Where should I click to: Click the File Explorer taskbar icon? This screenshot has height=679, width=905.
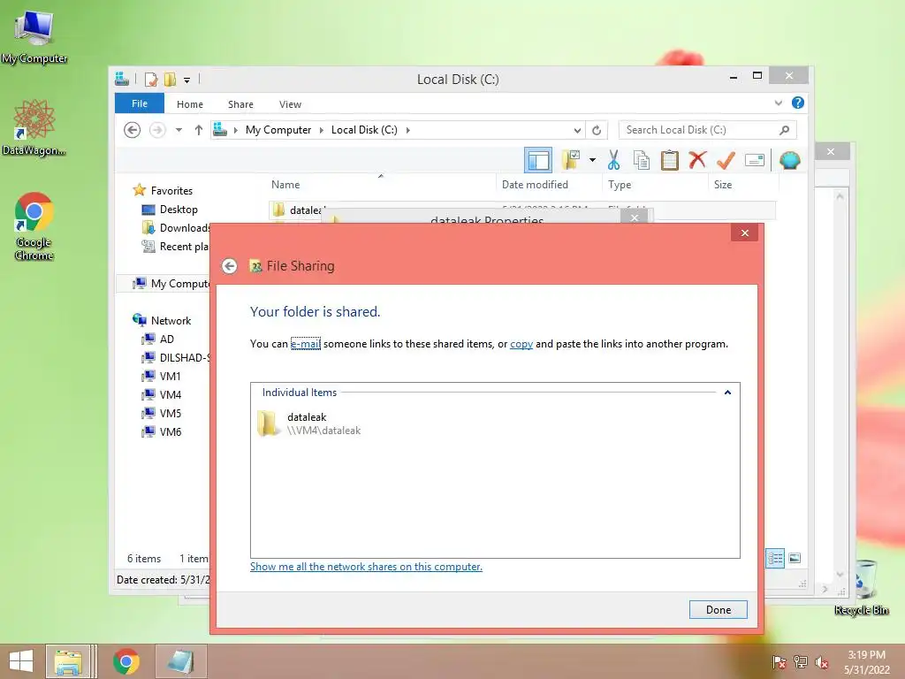[68, 661]
